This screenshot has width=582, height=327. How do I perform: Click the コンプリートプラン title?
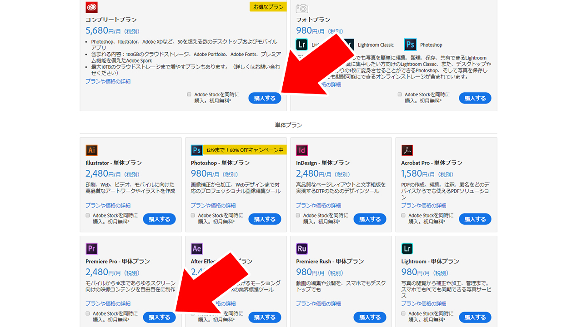(x=111, y=20)
